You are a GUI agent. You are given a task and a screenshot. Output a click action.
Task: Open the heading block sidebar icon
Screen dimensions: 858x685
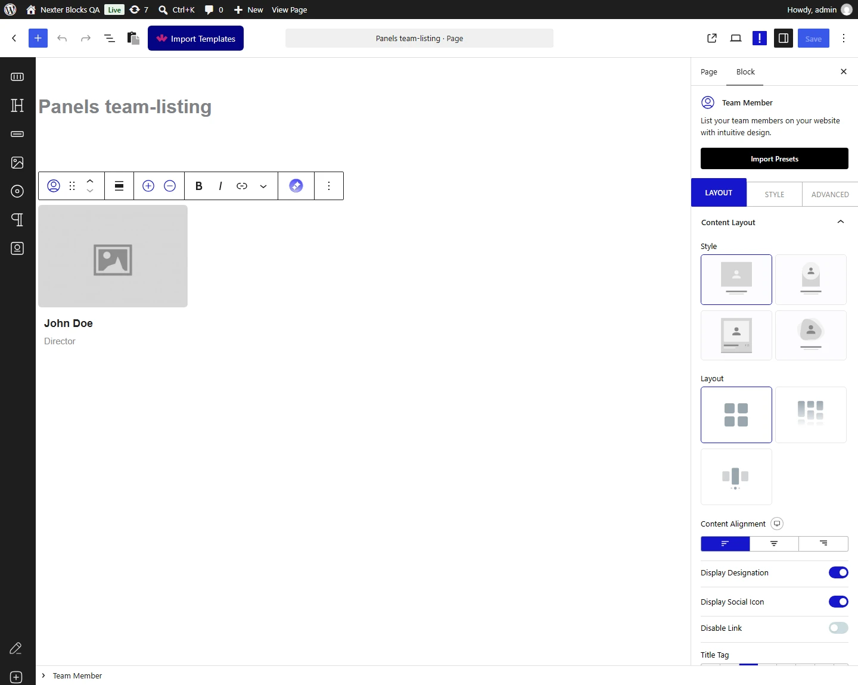pyautogui.click(x=17, y=105)
